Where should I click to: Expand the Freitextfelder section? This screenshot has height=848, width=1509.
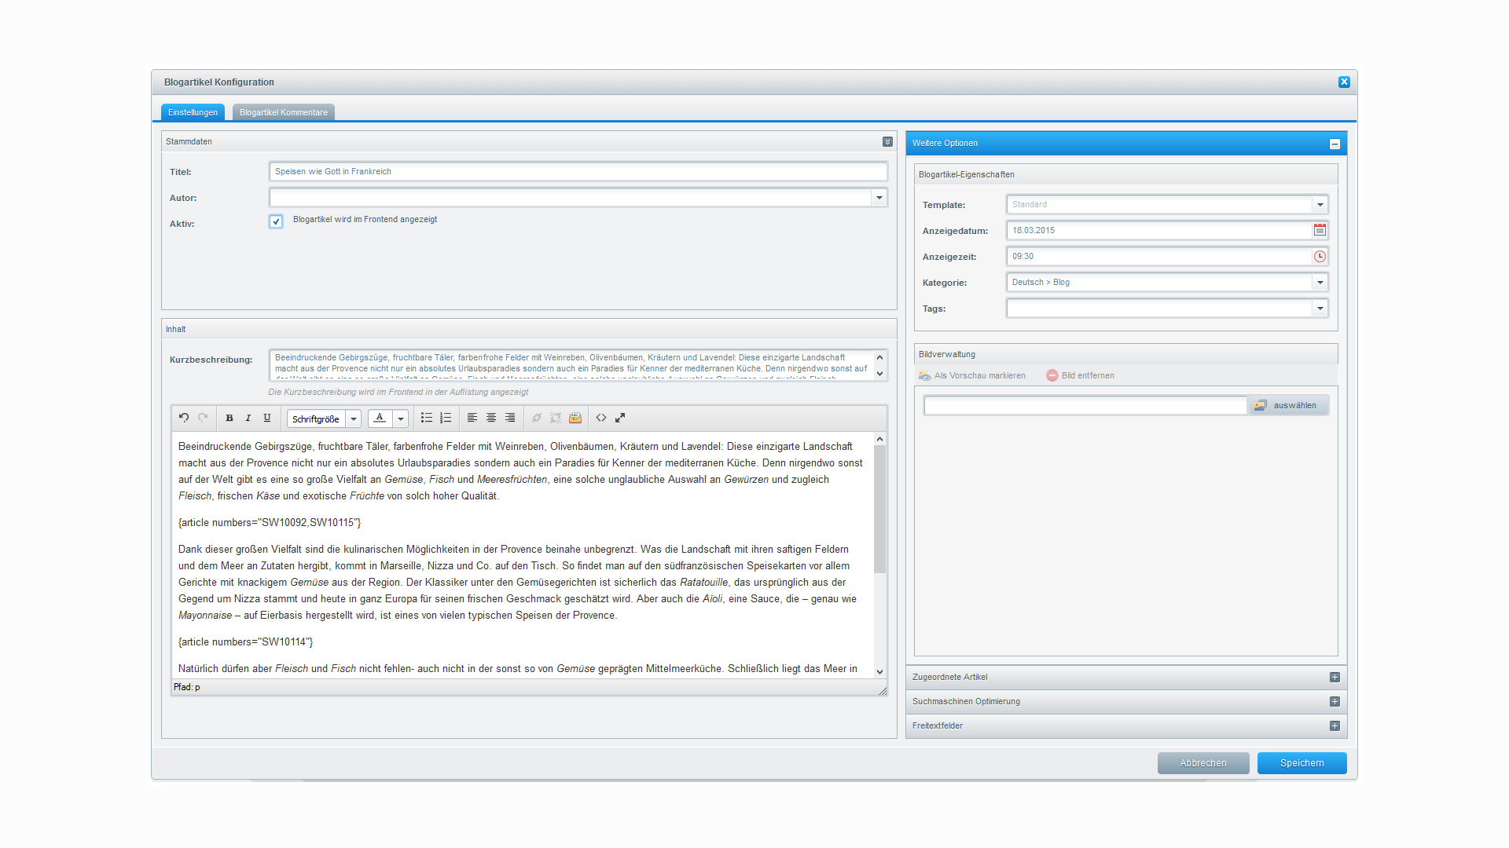click(1335, 726)
